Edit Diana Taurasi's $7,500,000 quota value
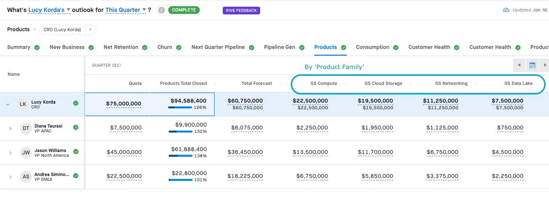 (126, 128)
